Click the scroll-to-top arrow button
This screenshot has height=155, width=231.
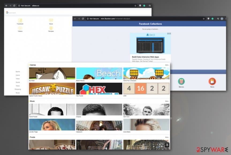[167, 145]
